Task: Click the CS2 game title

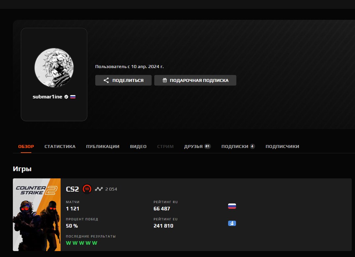Action: [x=72, y=189]
